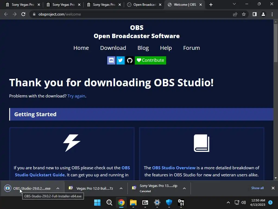Open the Windows Start menu
The width and height of the screenshot is (278, 209).
click(97, 202)
